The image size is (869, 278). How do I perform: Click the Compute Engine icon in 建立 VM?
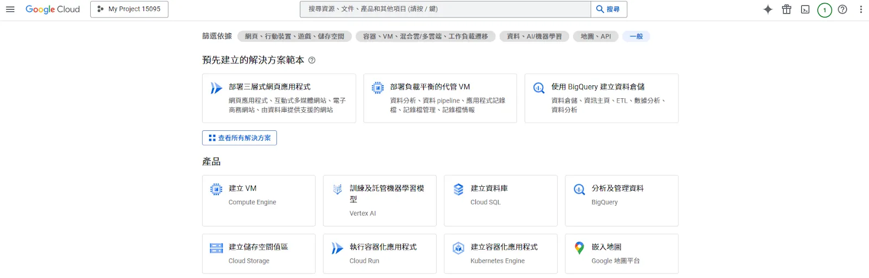pos(216,189)
